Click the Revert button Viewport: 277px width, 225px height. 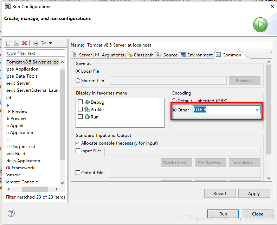click(x=220, y=194)
